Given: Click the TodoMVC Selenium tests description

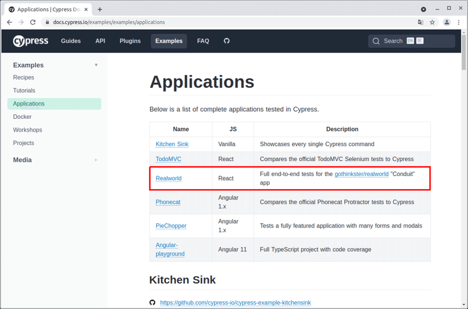Looking at the screenshot, I should 337,159.
